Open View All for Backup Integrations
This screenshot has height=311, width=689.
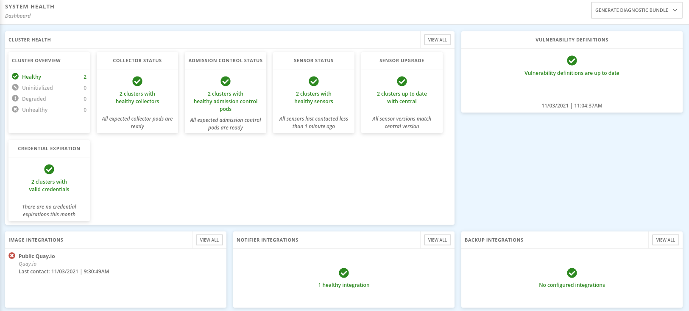(665, 240)
